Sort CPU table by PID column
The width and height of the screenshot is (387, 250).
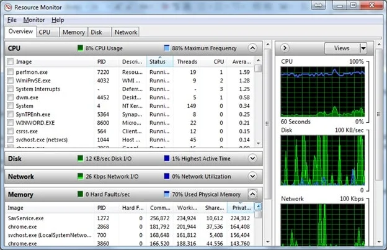tap(106, 61)
